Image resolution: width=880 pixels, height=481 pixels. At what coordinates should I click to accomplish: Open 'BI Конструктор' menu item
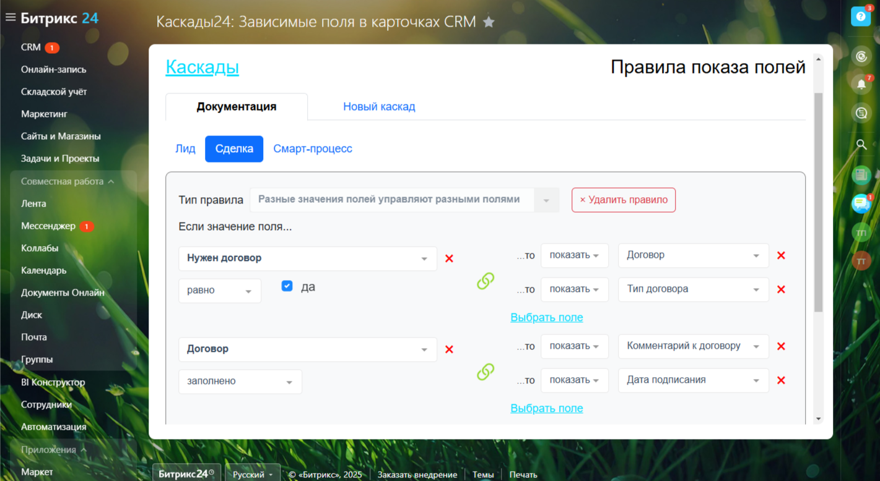[53, 383]
